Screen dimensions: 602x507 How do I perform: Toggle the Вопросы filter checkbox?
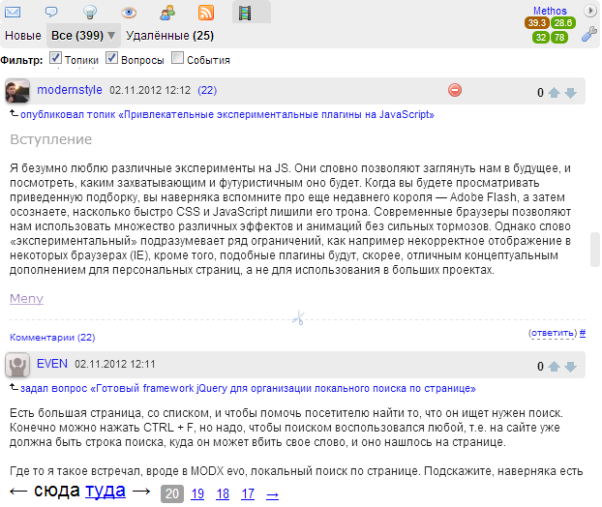pos(111,58)
